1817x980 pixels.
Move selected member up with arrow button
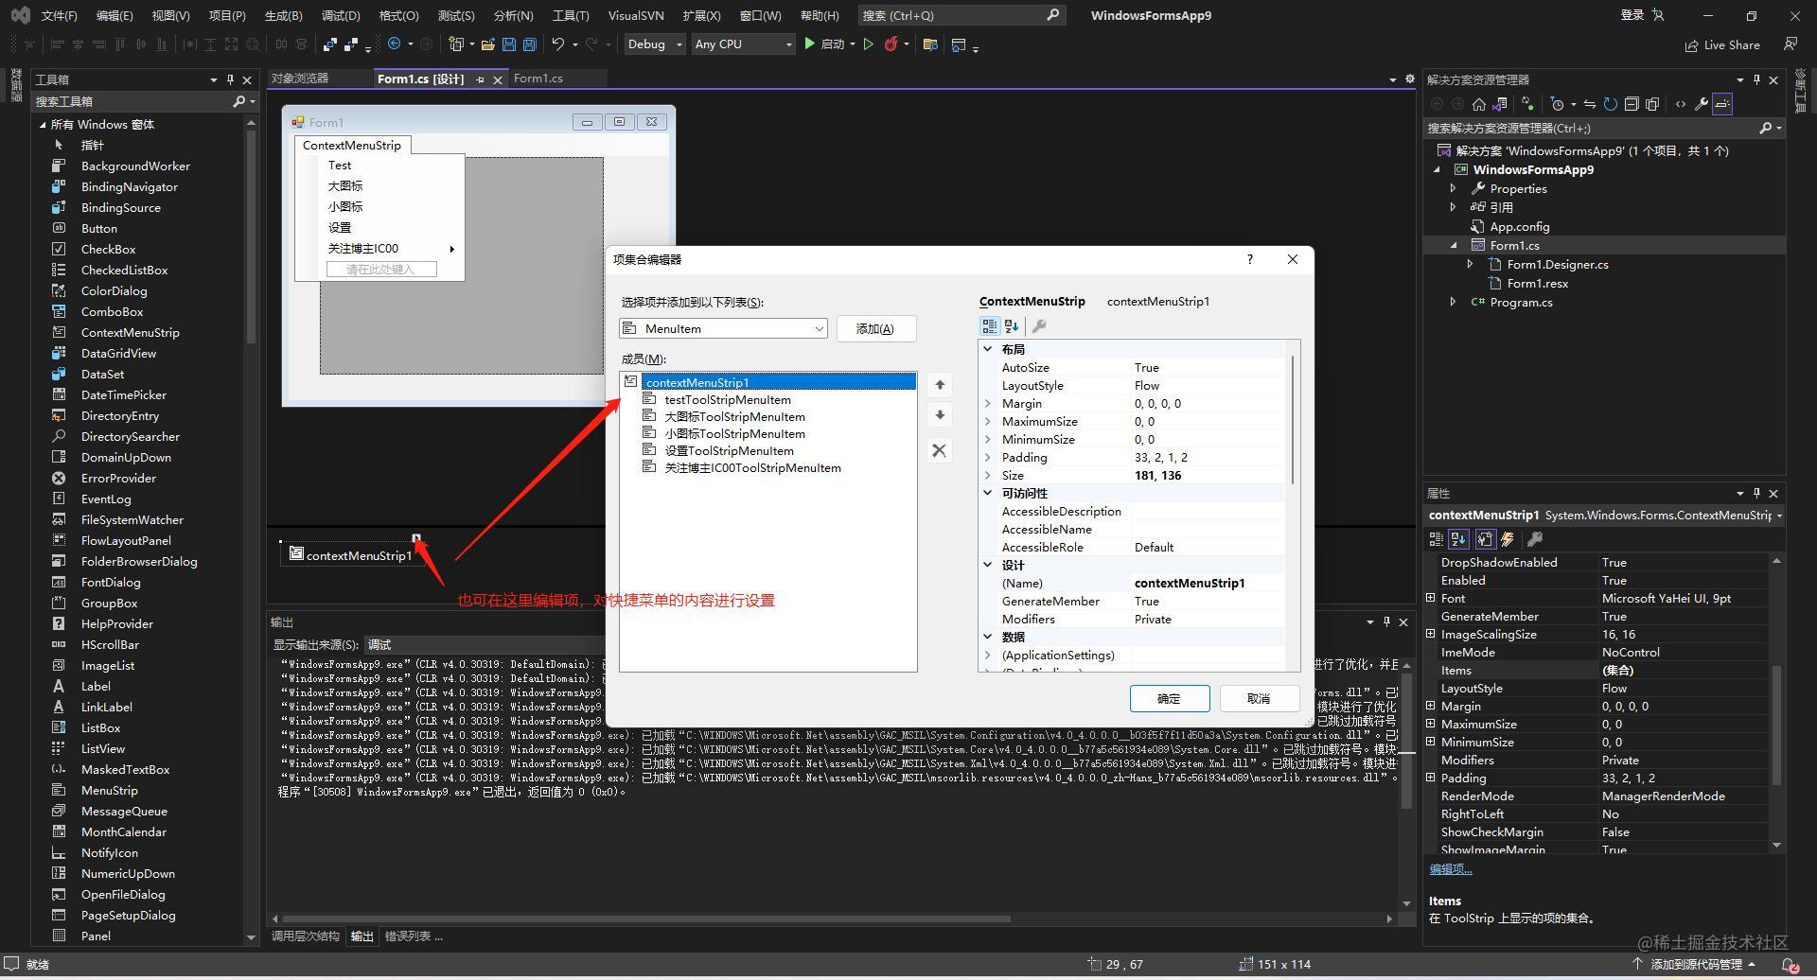pyautogui.click(x=940, y=385)
